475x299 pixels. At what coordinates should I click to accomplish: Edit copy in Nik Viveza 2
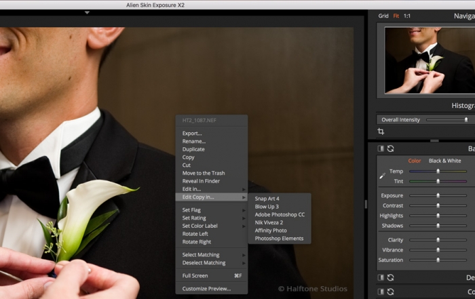tap(280, 222)
